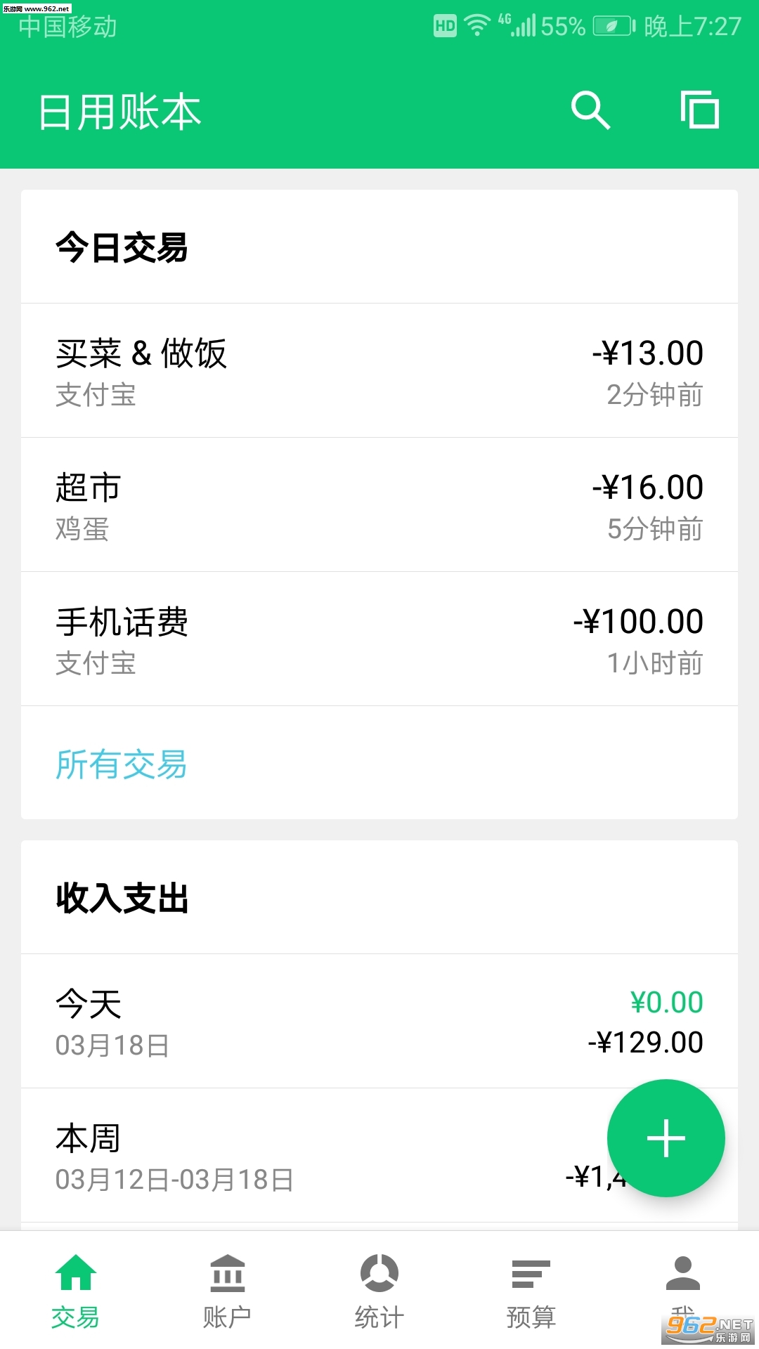Tap the -¥100.00 amount
The height and width of the screenshot is (1349, 759).
tap(638, 621)
